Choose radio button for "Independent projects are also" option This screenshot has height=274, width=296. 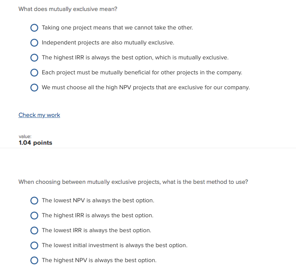click(x=34, y=43)
